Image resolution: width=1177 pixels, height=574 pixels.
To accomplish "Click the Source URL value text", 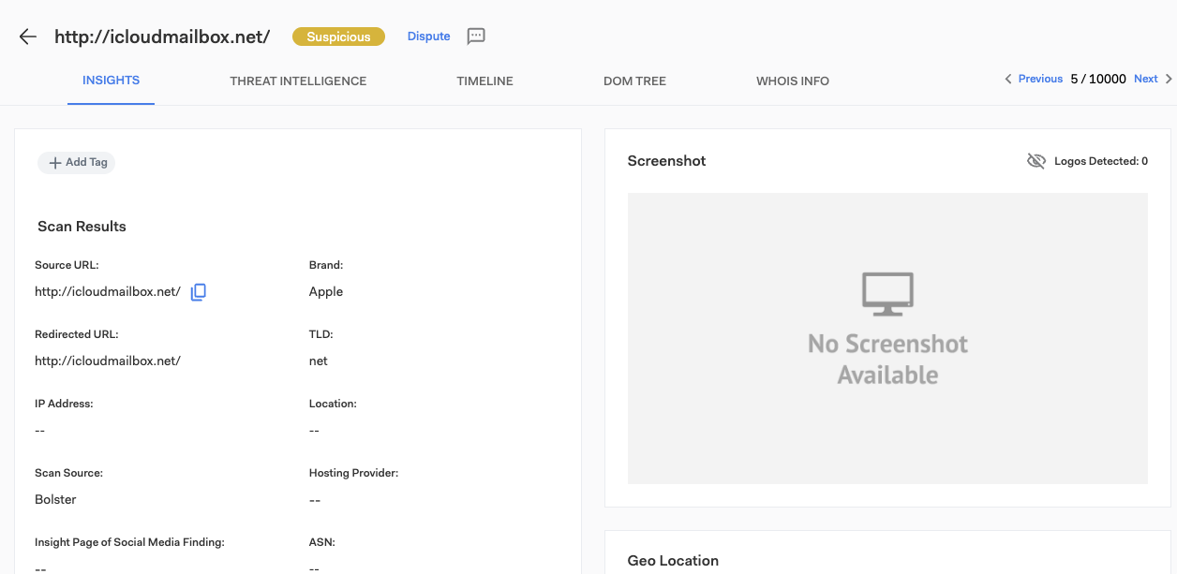I will coord(107,292).
